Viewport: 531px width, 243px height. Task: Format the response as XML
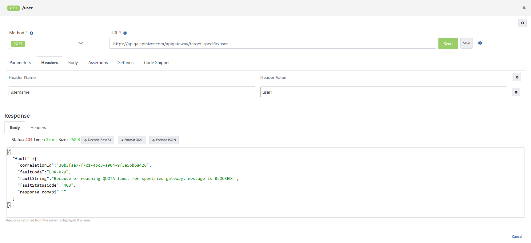(132, 140)
